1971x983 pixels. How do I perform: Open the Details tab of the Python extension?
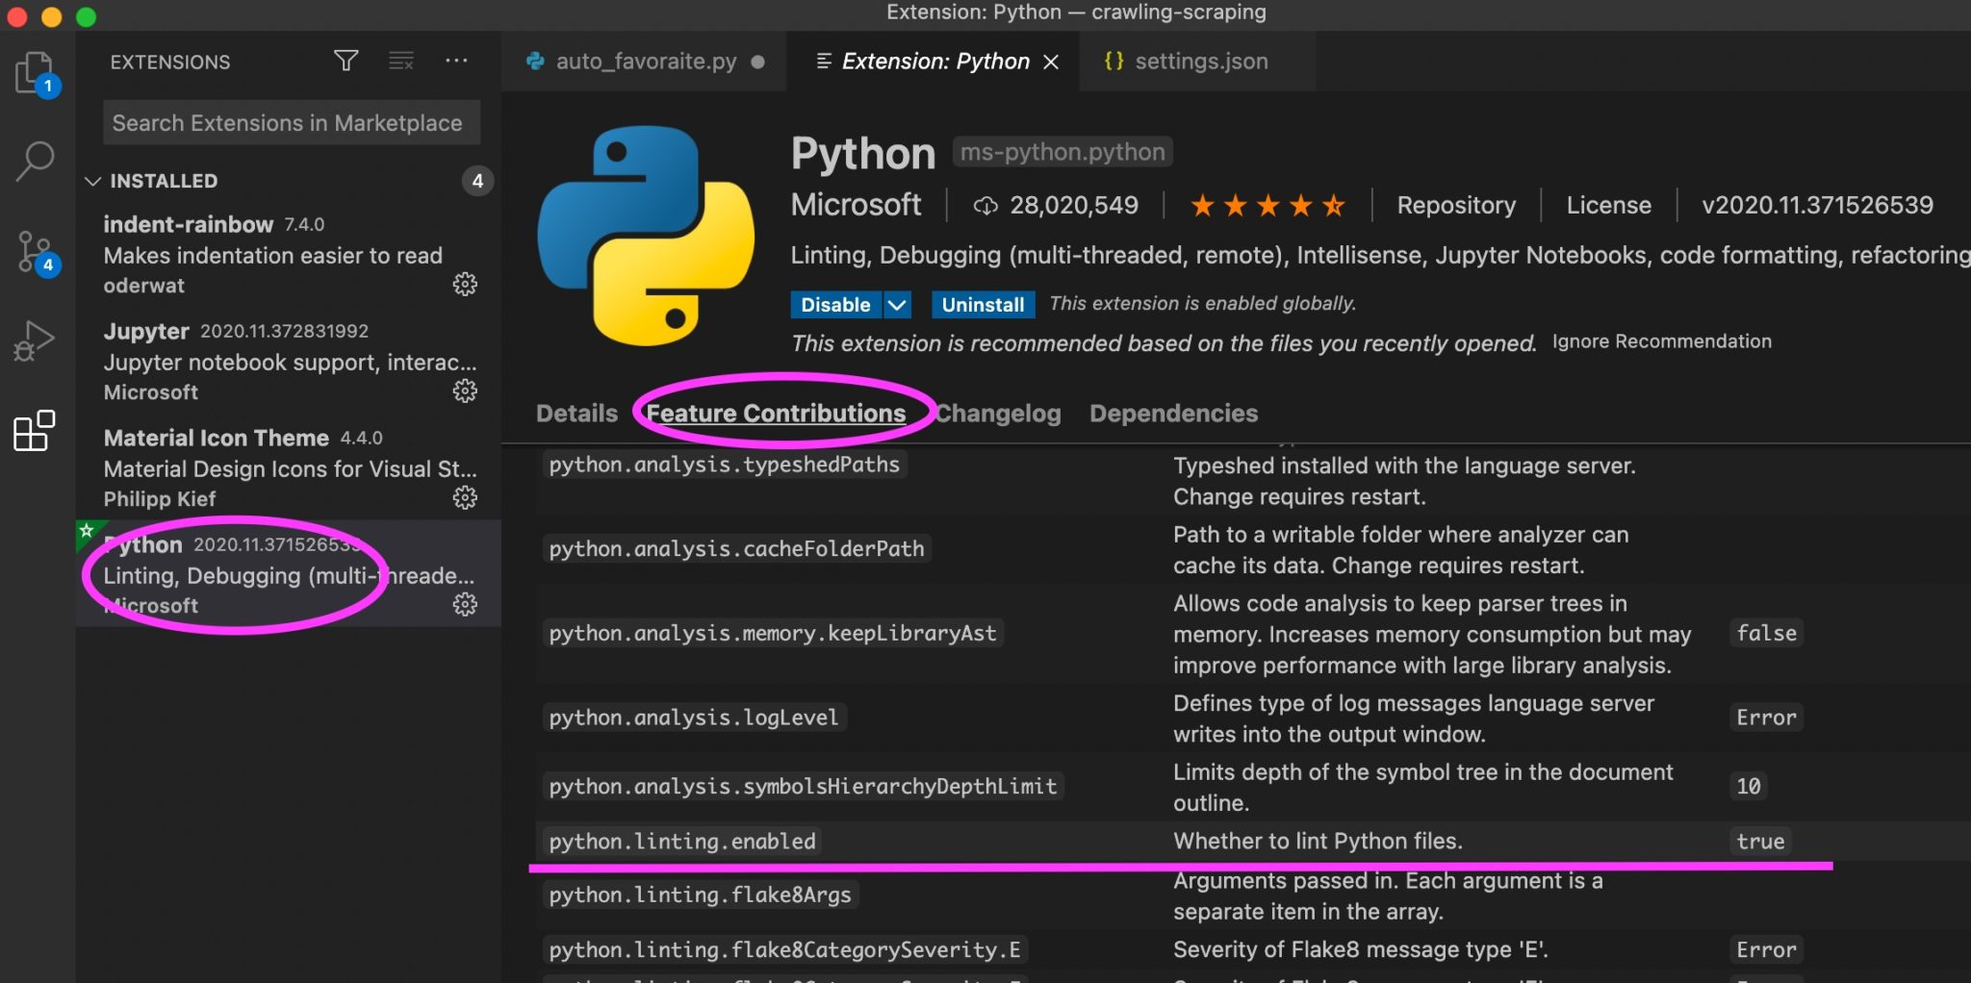point(576,413)
